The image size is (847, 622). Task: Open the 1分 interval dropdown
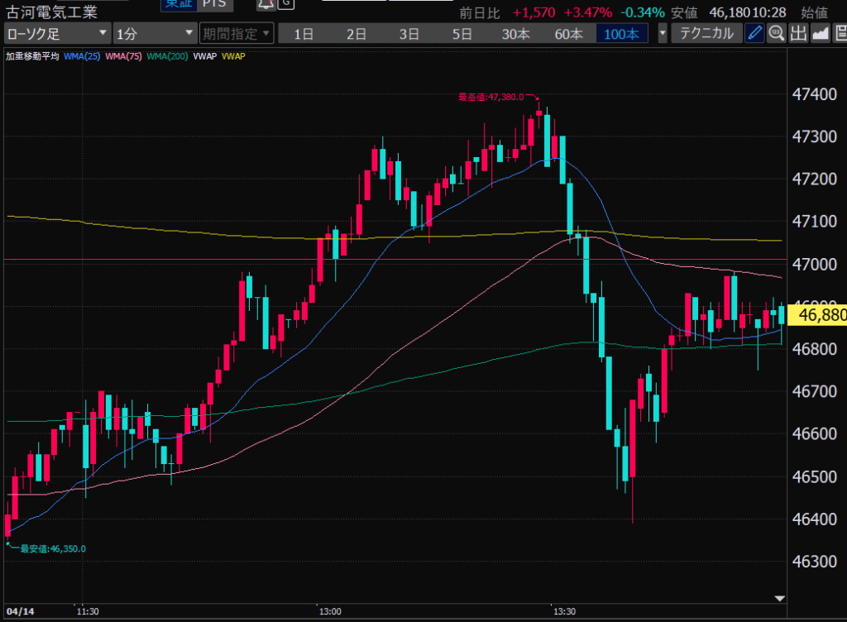pyautogui.click(x=154, y=33)
